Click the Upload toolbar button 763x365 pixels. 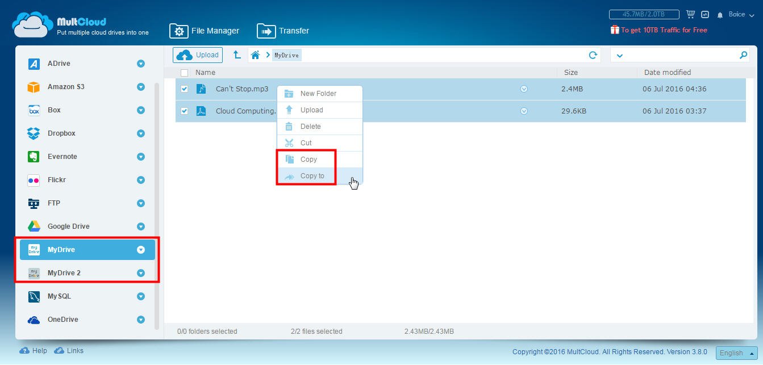pyautogui.click(x=198, y=55)
